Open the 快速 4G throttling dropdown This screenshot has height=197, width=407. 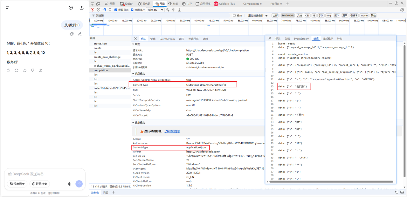[155, 10]
